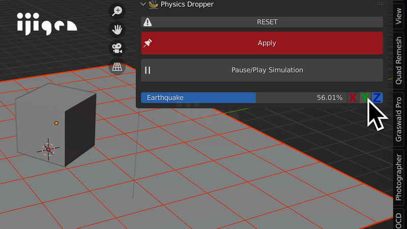Toggle Earthquake Z axis
The height and width of the screenshot is (229, 407).
click(x=377, y=98)
